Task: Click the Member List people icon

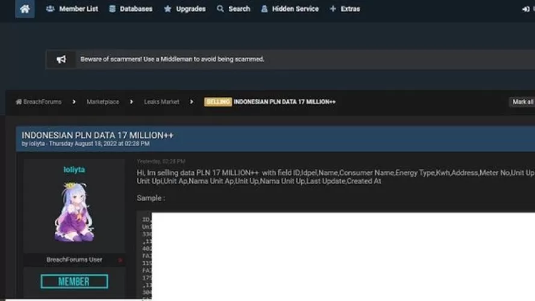Action: tap(50, 9)
